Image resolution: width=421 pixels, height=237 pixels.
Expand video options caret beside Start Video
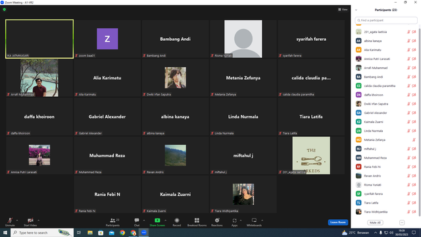click(38, 221)
